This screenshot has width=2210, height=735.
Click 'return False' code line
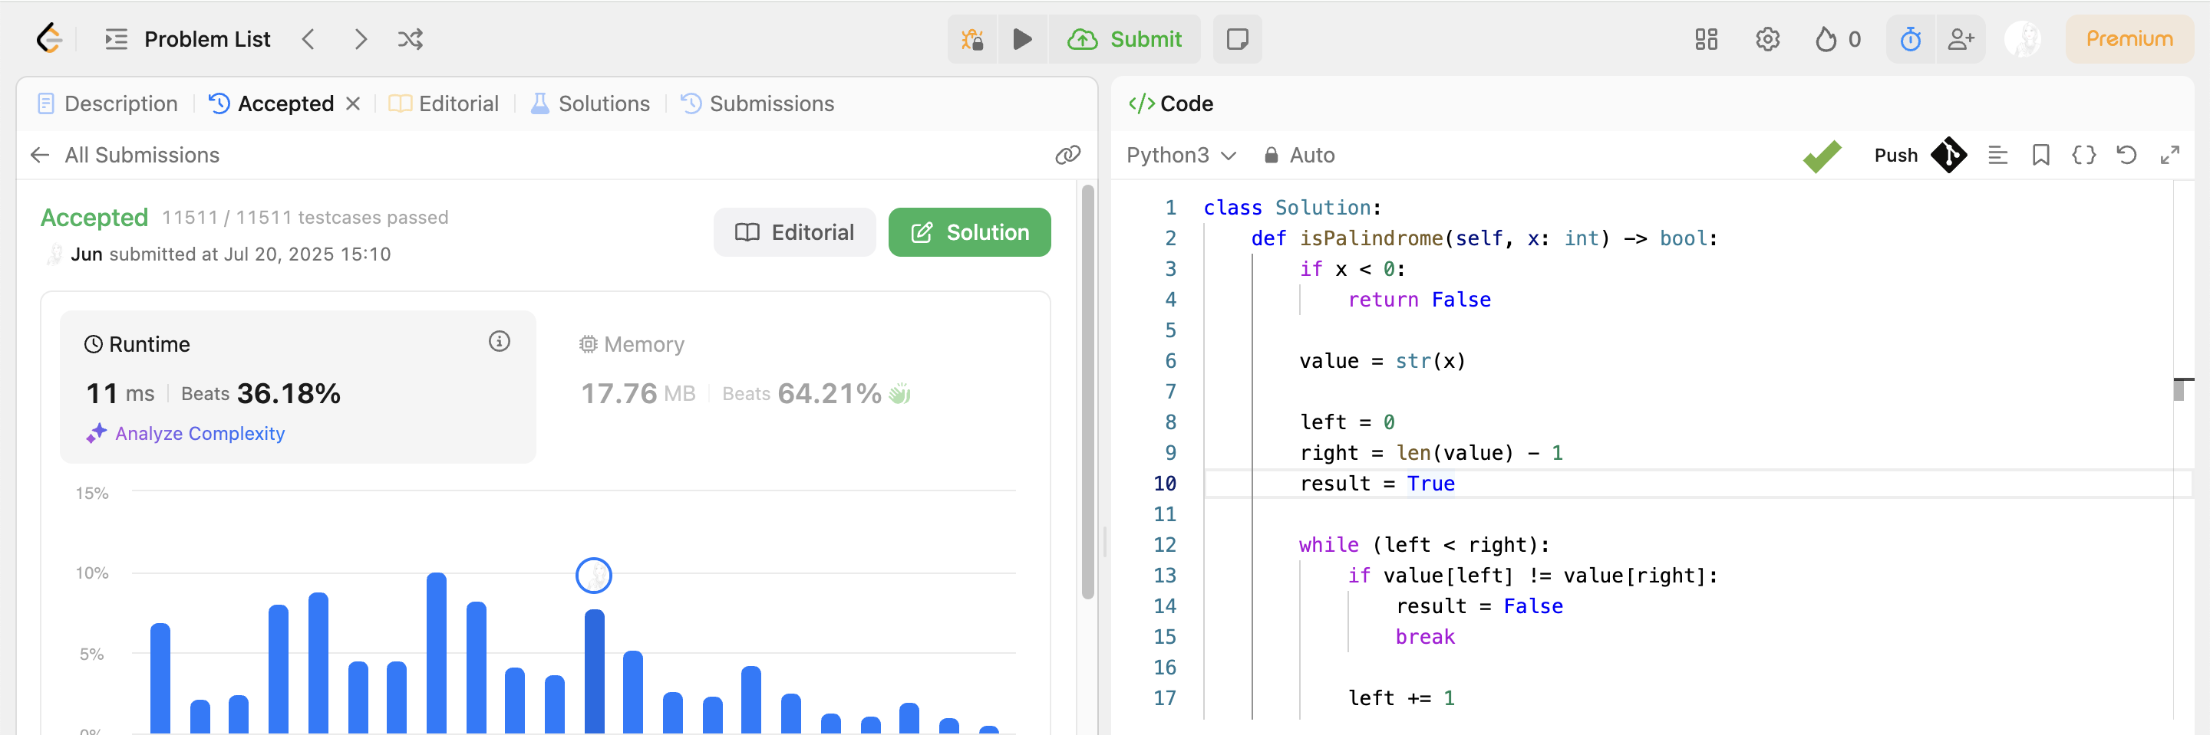(x=1419, y=299)
